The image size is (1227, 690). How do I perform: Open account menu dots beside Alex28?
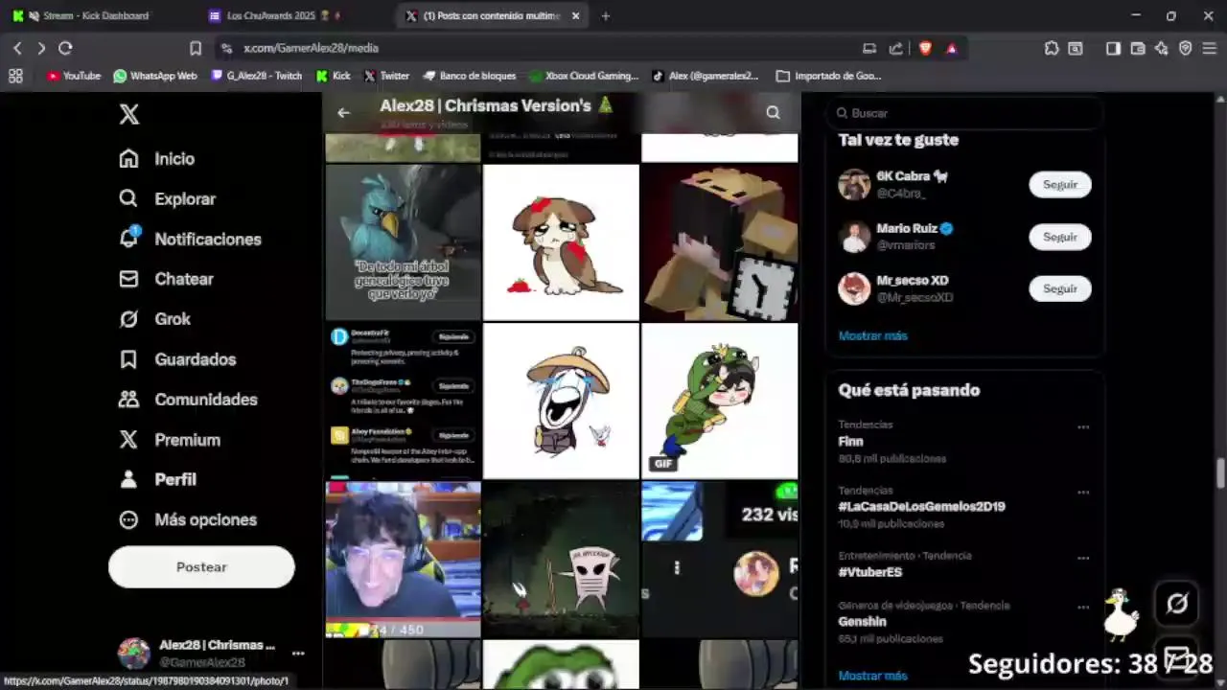click(x=298, y=654)
